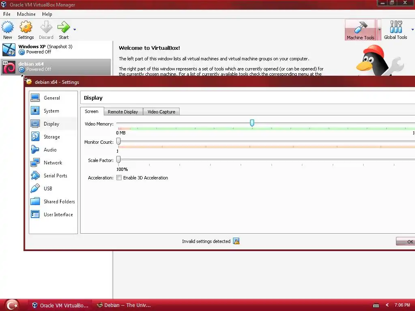
Task: Switch to the Video Capture tab
Action: point(161,112)
